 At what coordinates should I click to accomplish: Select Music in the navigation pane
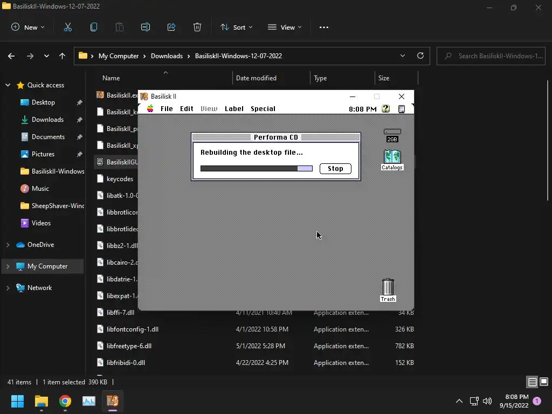click(40, 189)
